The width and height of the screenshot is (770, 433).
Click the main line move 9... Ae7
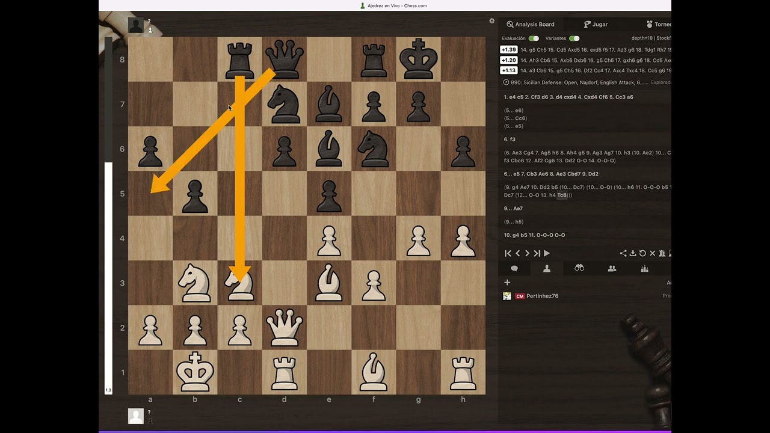pos(513,209)
